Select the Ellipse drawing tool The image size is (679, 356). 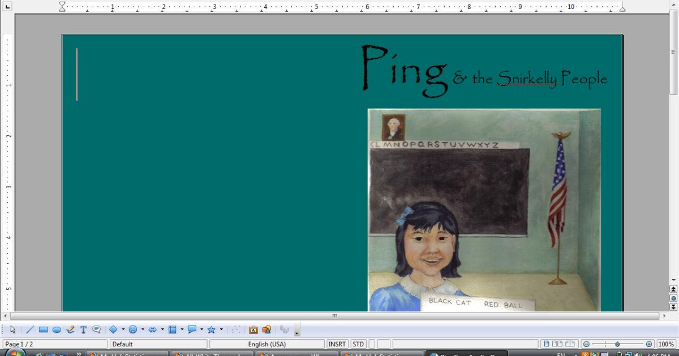(57, 330)
